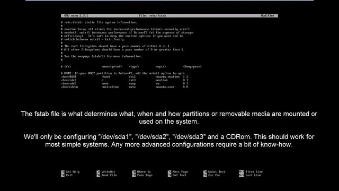This screenshot has height=191, width=339.
Task: Click the 0 1 value in sda3 row
Action: pos(185,80)
